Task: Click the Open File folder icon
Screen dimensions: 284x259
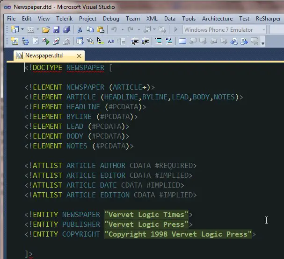Action: (x=46, y=29)
